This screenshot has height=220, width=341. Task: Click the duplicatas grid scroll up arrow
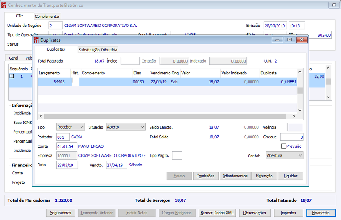coord(300,71)
